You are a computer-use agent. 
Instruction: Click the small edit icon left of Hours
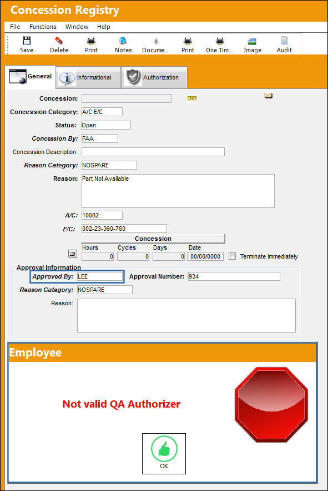[73, 254]
